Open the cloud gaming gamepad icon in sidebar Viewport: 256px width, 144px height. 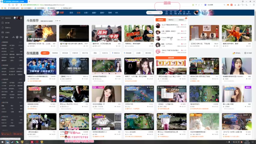click(3, 32)
